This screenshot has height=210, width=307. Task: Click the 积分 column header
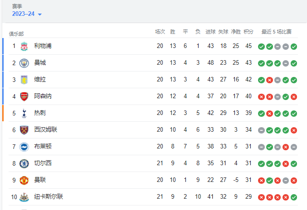pyautogui.click(x=249, y=32)
